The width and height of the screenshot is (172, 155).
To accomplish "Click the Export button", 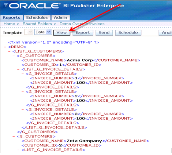I will pos(83,33).
